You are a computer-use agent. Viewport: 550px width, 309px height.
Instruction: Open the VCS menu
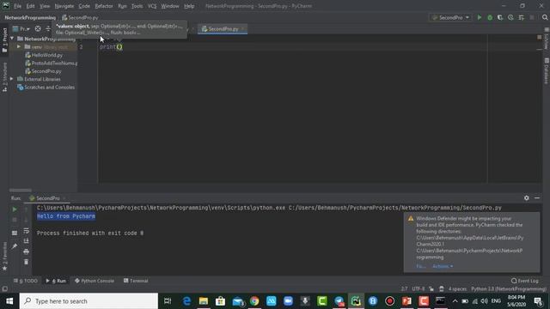(152, 6)
